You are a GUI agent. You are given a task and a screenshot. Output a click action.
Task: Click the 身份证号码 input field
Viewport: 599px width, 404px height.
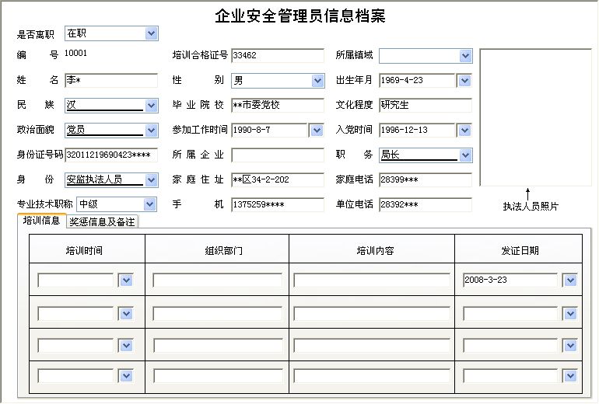[111, 155]
